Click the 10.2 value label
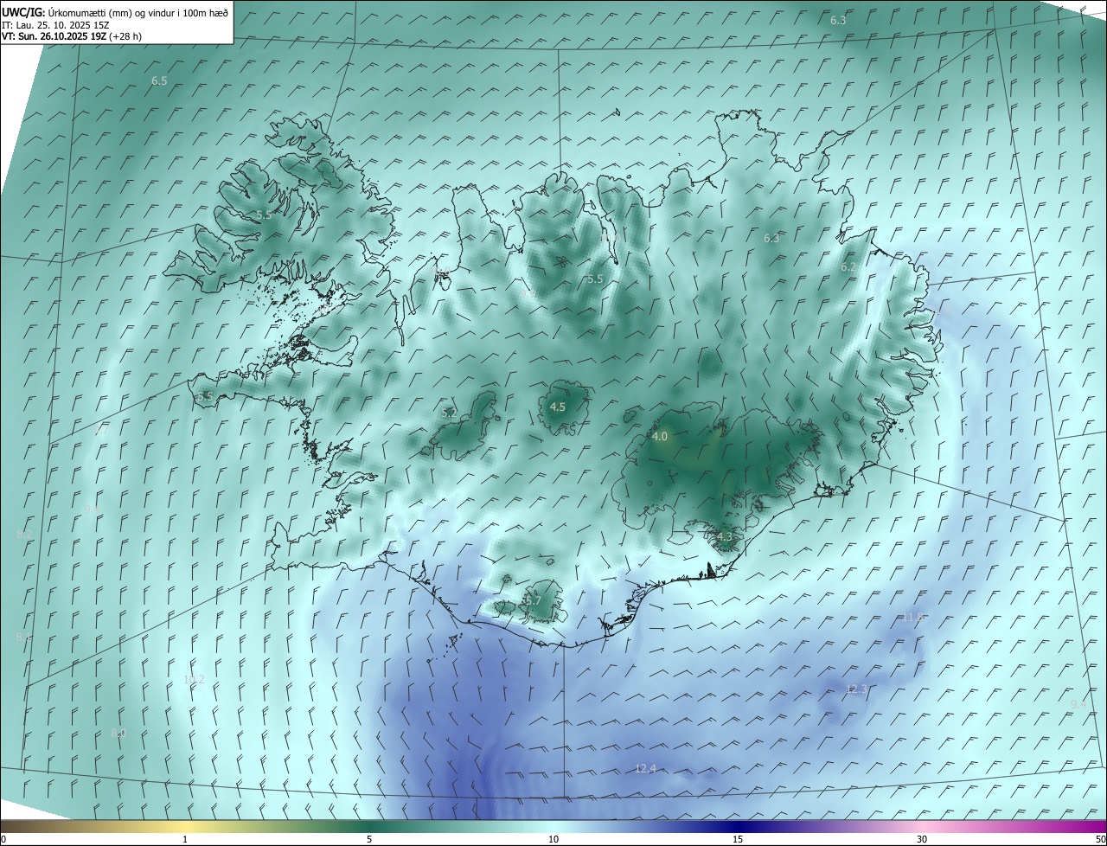The image size is (1107, 846). pyautogui.click(x=194, y=679)
